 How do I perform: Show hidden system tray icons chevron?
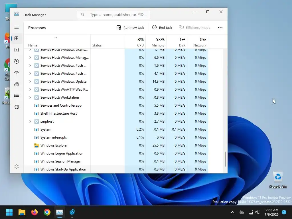233,212
